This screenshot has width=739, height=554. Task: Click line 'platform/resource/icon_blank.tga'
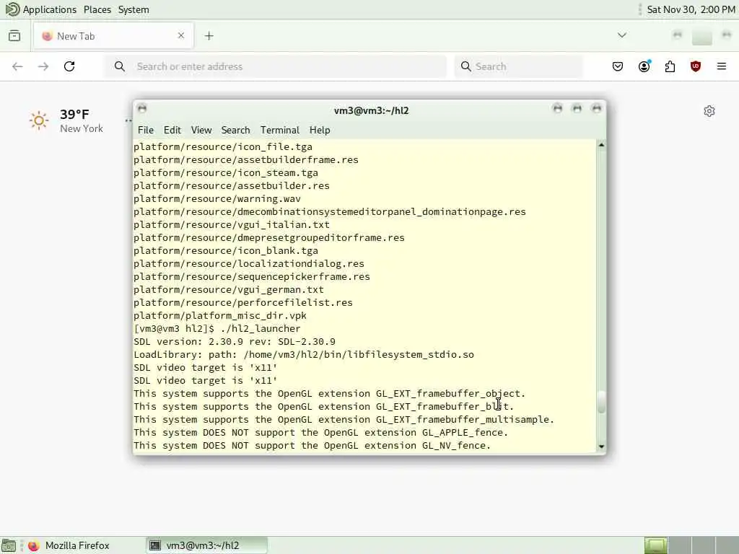pos(226,250)
